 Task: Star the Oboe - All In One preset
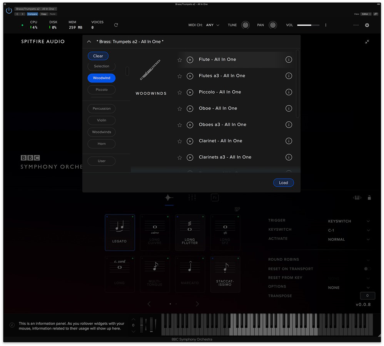click(180, 109)
